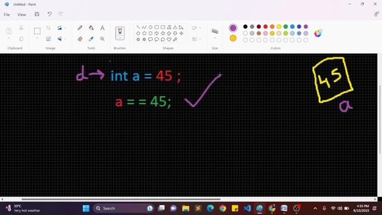Click the Flip image icon
This screenshot has width=382, height=215.
[x=60, y=39]
